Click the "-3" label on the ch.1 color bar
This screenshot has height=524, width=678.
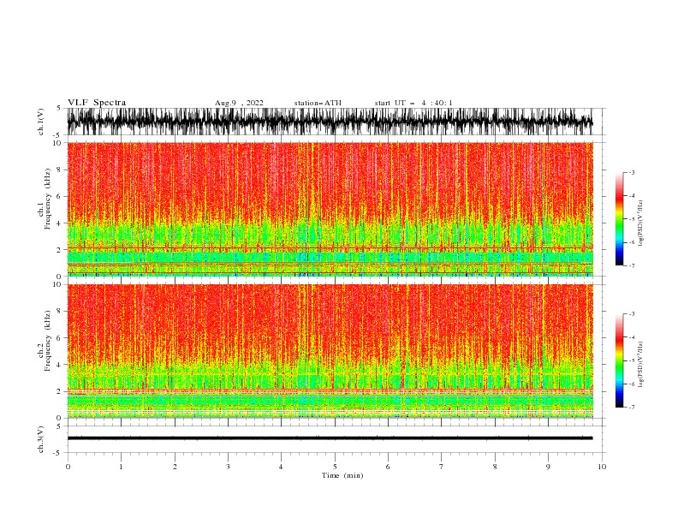[631, 172]
